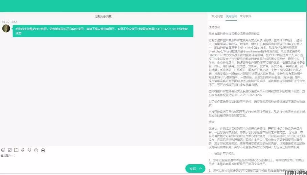The image size is (307, 175).
Task: Click the circular transfer icon in chat toolbar
Action: (x=36, y=150)
